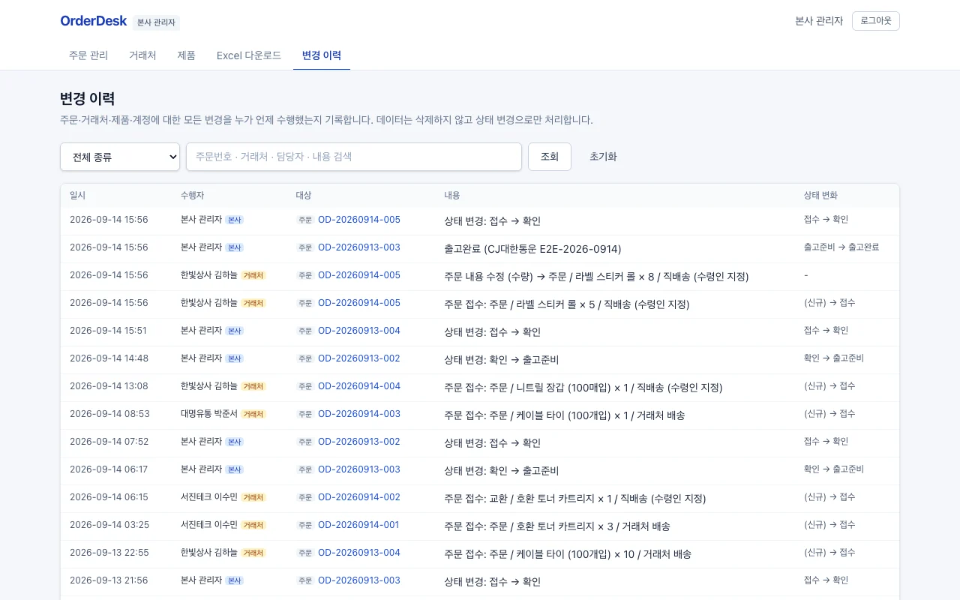Click the 일시 column header
This screenshot has width=960, height=600.
click(78, 195)
